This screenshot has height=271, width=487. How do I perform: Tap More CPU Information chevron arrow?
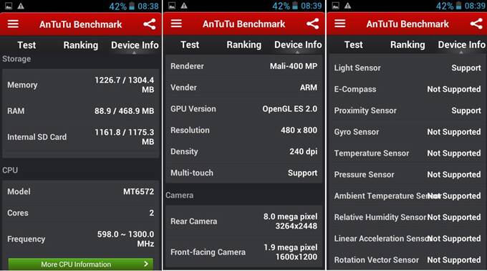click(146, 264)
